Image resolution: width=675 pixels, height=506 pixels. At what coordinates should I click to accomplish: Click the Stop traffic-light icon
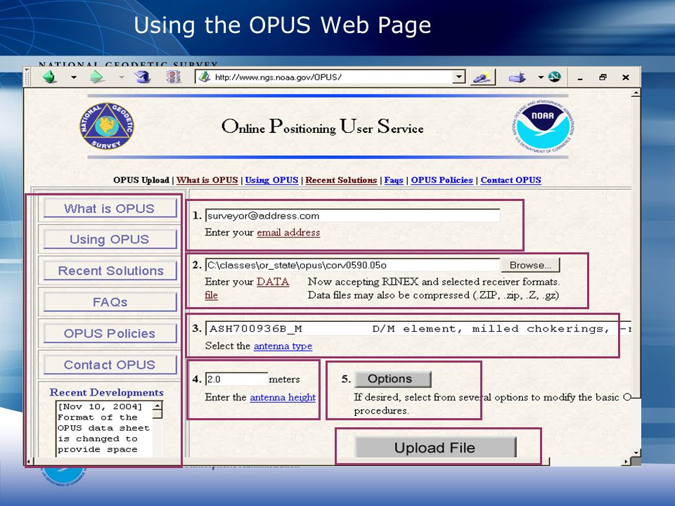(174, 77)
